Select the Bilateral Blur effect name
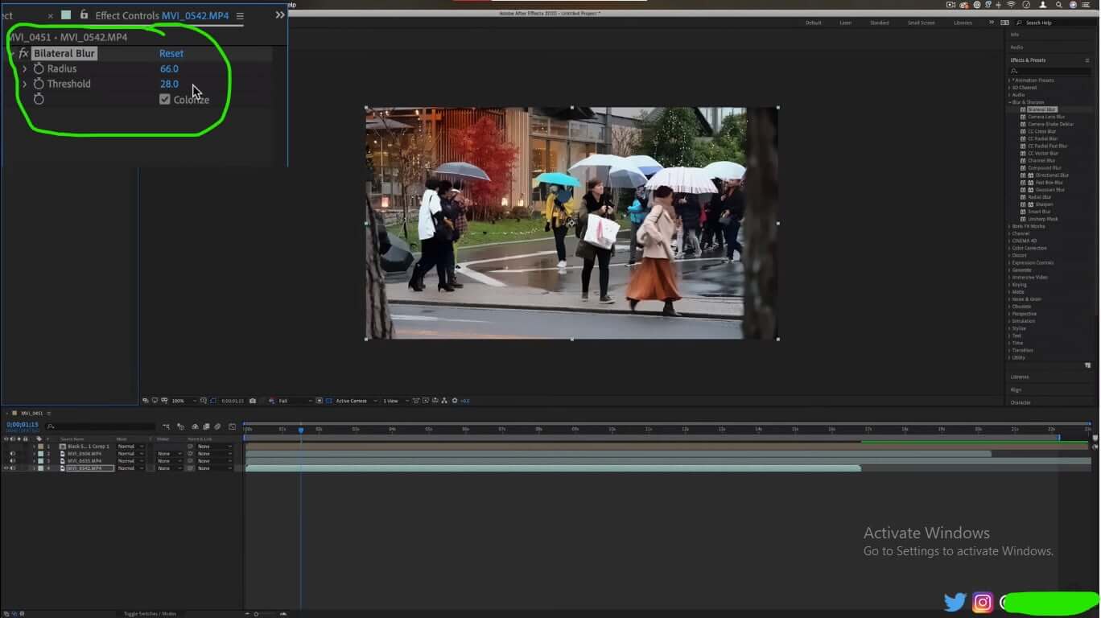The width and height of the screenshot is (1101, 618). click(x=64, y=54)
